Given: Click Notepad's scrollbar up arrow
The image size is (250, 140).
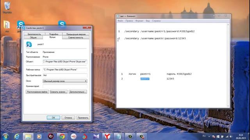Looking at the screenshot, I should [228, 25].
